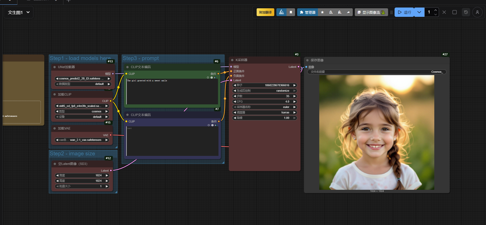Image resolution: width=486 pixels, height=225 pixels.
Task: Open the manager star favorites icon
Action: (322, 12)
